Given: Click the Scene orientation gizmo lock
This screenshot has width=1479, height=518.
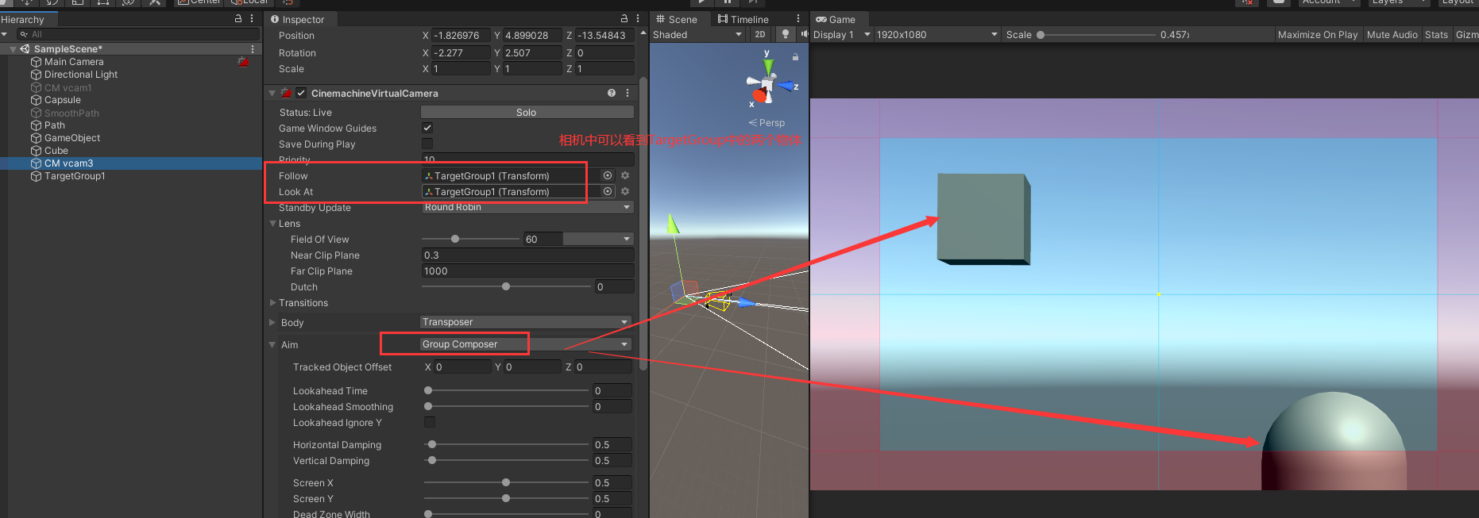Looking at the screenshot, I should point(795,57).
